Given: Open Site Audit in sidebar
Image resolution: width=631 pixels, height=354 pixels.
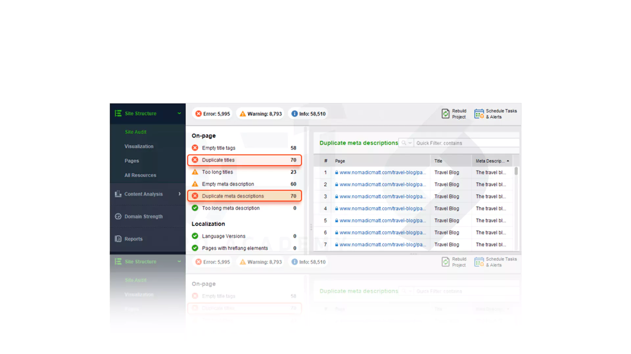Looking at the screenshot, I should [135, 132].
